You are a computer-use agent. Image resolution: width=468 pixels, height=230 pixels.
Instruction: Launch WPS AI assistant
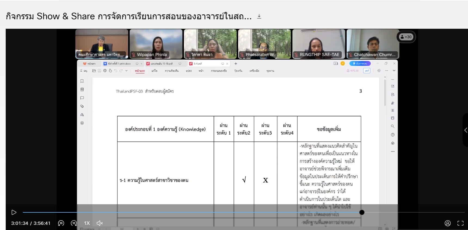pos(353,71)
